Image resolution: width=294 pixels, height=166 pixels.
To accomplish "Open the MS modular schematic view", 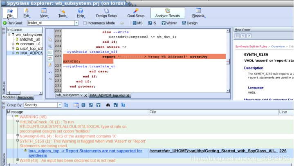I will point(137,23).
